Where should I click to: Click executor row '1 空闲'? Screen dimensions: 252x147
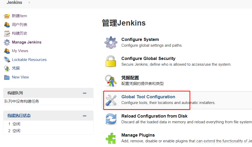(14, 124)
